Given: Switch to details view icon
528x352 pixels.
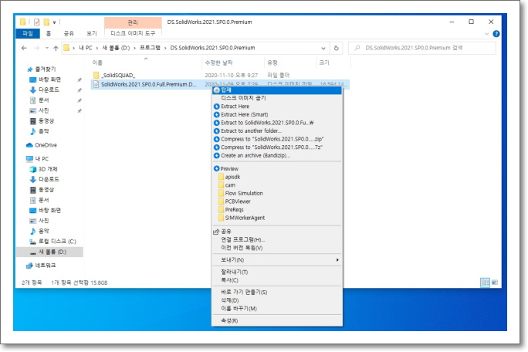Looking at the screenshot, I should (486, 283).
